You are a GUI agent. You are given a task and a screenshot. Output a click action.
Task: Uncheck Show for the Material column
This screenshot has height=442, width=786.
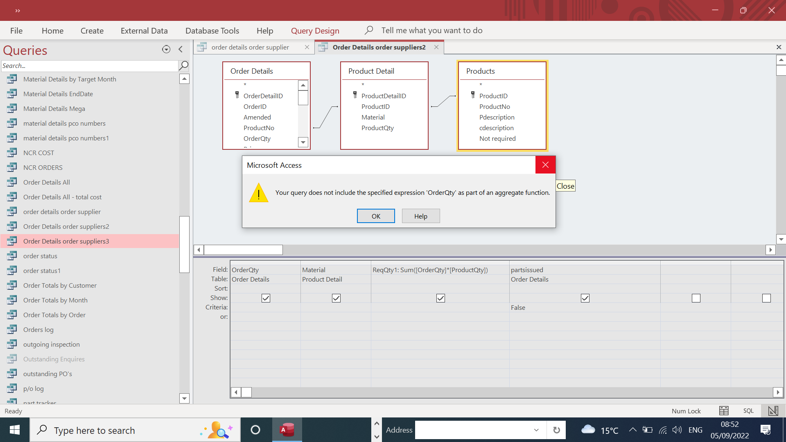336,298
